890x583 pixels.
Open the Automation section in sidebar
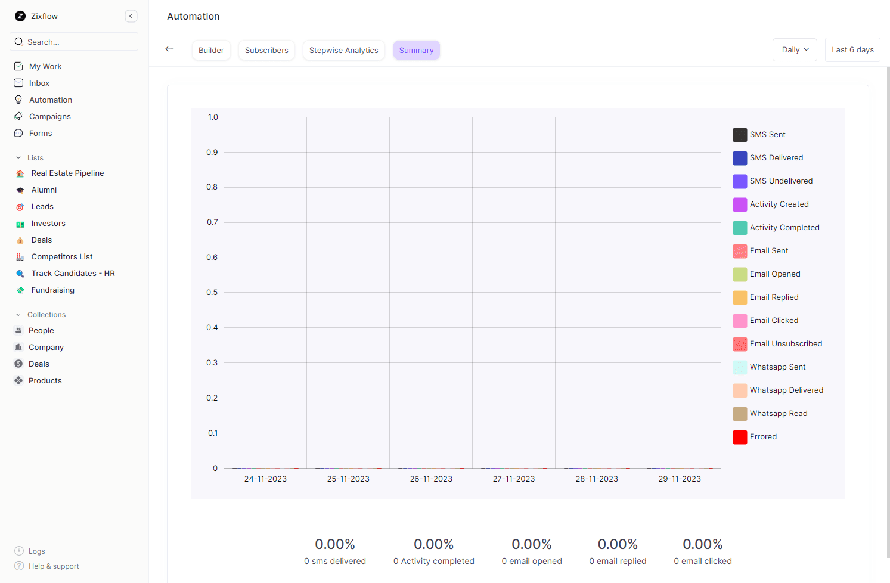coord(50,100)
